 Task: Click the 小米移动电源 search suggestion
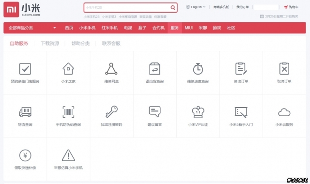[128, 16]
